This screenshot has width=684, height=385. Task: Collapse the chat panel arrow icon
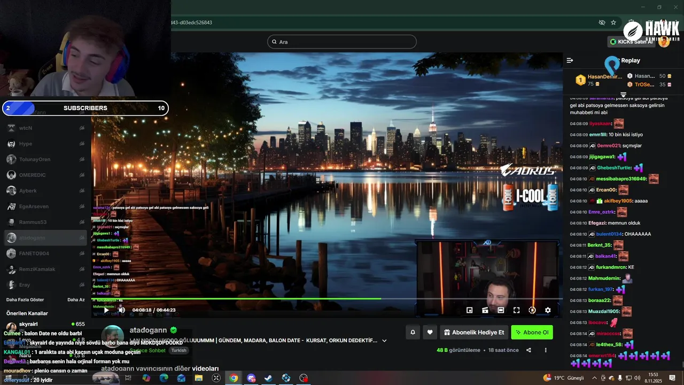pyautogui.click(x=570, y=60)
